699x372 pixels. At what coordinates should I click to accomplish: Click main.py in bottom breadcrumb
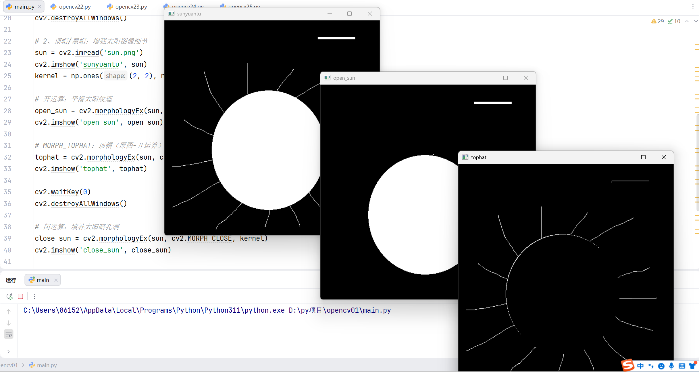(47, 365)
